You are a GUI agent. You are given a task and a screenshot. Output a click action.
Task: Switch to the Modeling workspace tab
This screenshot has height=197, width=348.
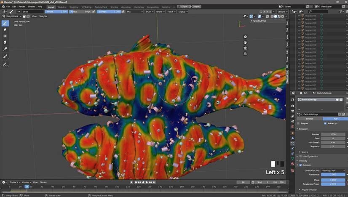click(62, 7)
